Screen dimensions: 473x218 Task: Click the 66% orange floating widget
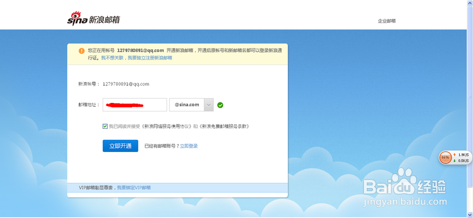click(445, 158)
